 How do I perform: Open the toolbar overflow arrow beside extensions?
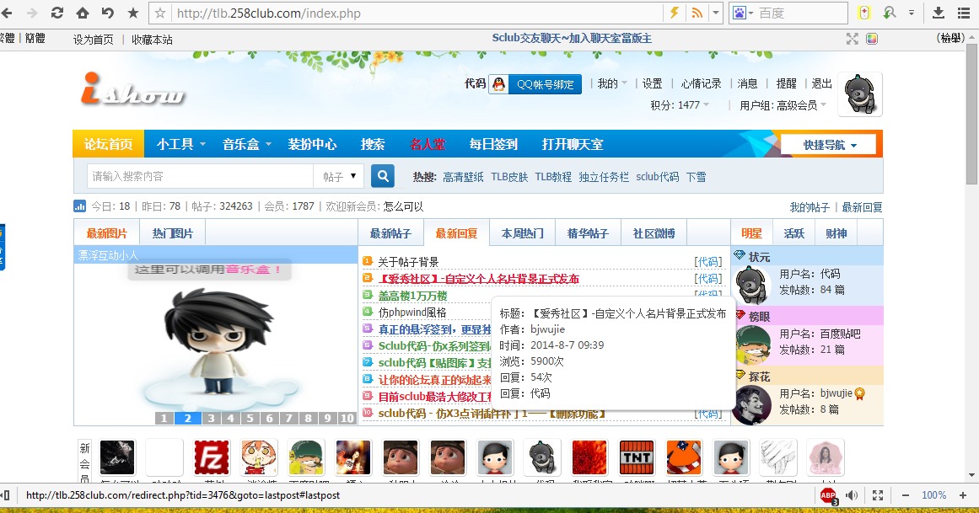912,13
